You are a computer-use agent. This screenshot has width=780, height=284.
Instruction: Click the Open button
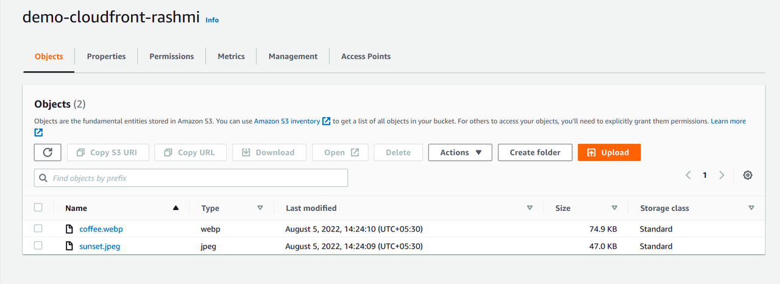(x=340, y=152)
